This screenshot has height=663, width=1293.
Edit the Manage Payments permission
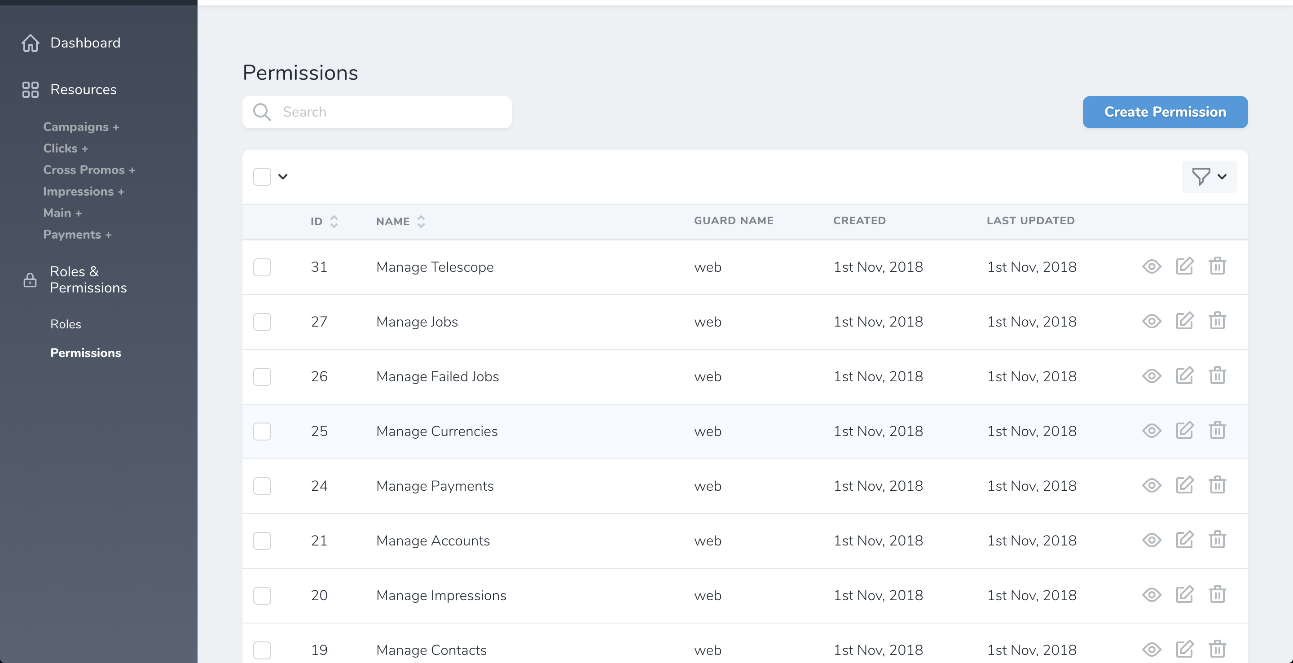[x=1184, y=485]
